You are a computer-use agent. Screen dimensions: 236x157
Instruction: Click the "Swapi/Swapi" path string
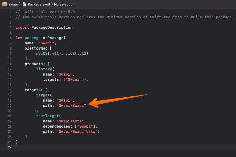71,106
